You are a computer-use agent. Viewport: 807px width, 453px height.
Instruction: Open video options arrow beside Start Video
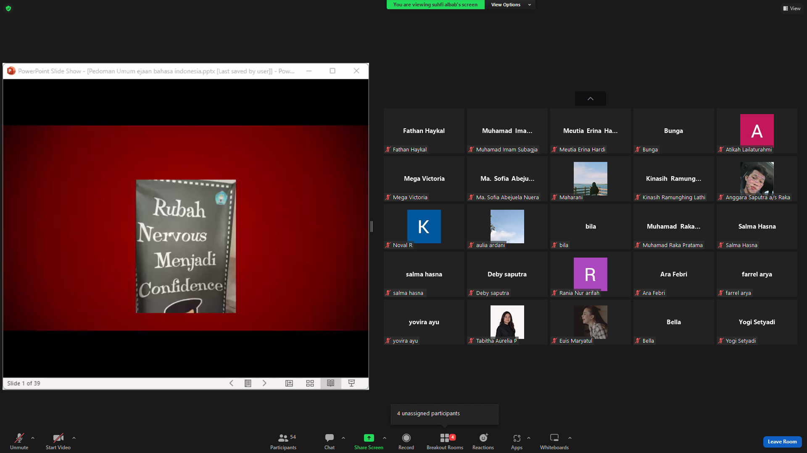(74, 438)
